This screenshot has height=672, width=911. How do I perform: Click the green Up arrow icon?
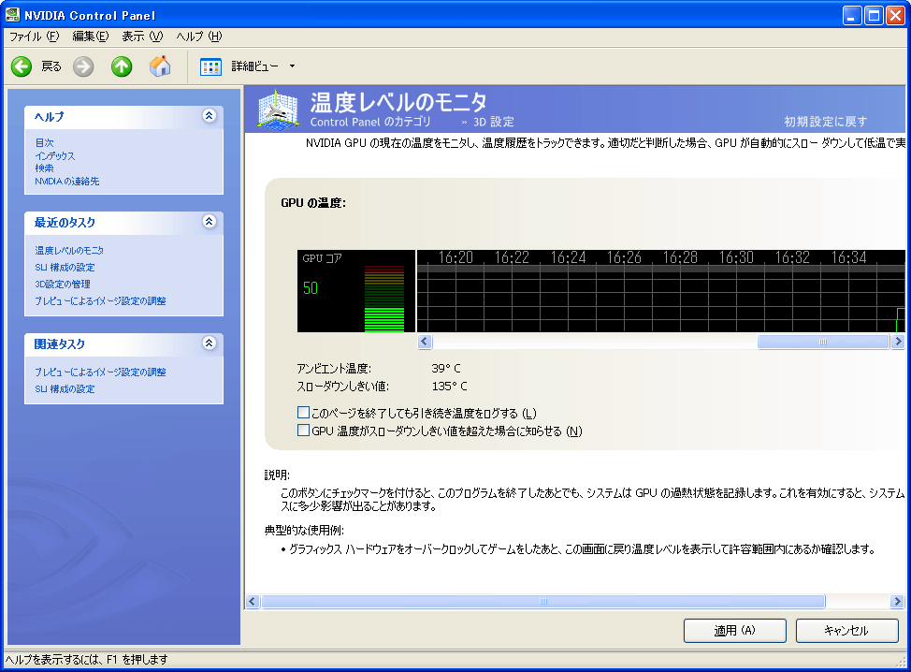122,66
